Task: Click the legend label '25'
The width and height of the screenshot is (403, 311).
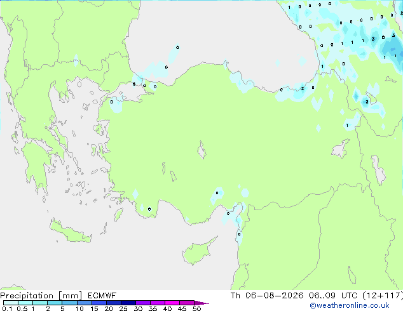Action: click(123, 308)
